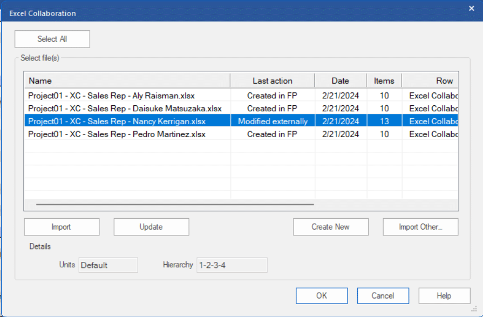Screen dimensions: 483x317
Task: Sort by the Items column header
Action: [384, 81]
